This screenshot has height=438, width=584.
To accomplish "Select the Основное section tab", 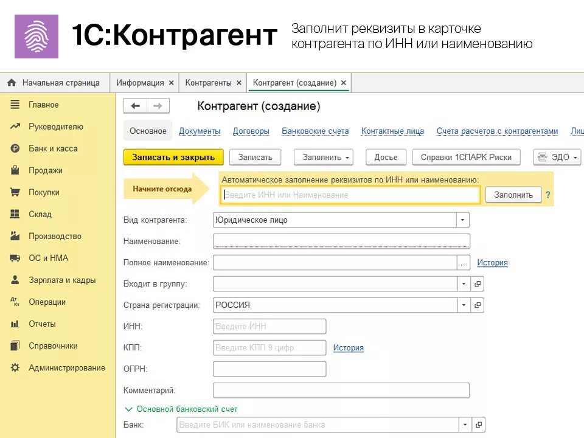I will click(148, 131).
